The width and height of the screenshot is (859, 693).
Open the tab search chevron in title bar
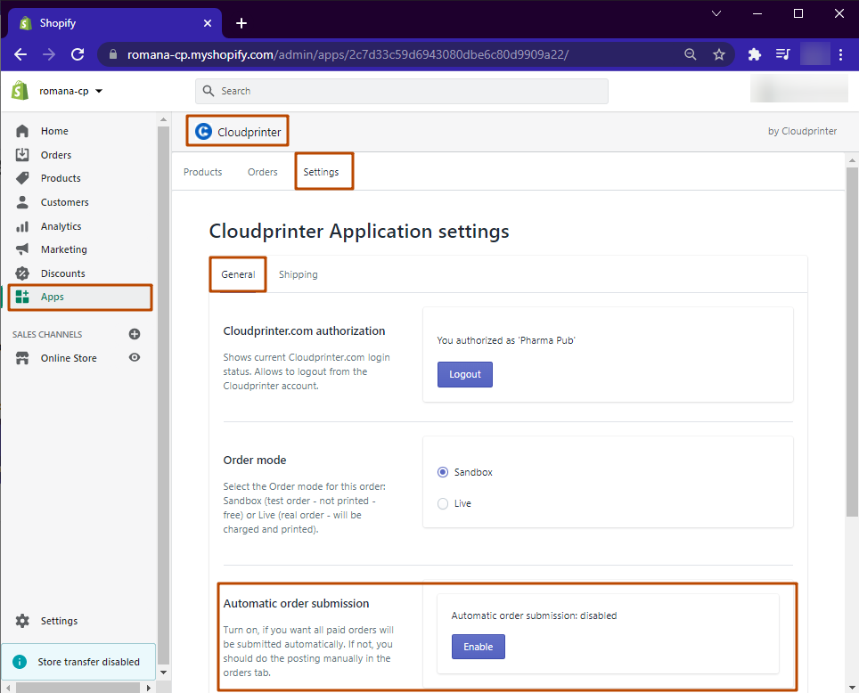(x=716, y=13)
